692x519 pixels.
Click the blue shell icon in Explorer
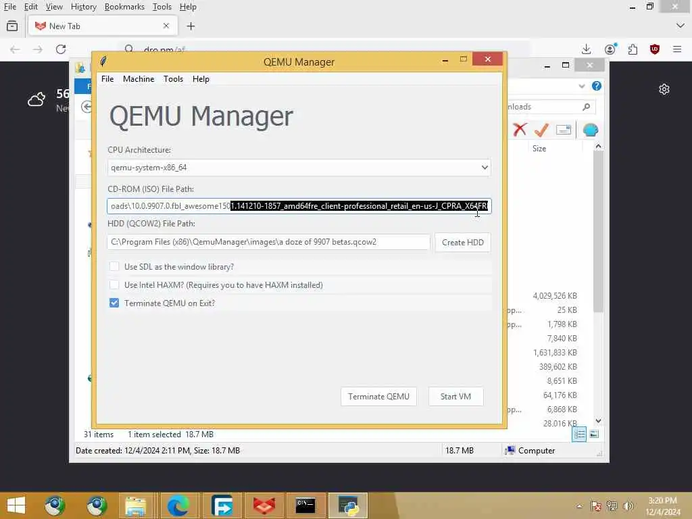coord(591,130)
